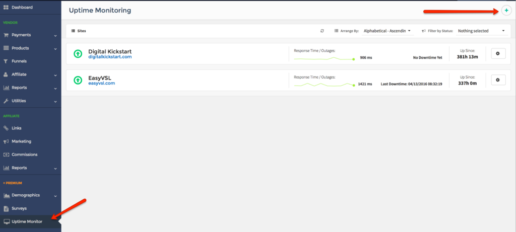The height and width of the screenshot is (232, 516).
Task: Click the EasyVSL site name
Action: coord(100,78)
